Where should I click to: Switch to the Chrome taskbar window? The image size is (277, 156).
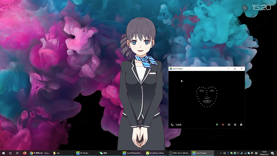(x=40, y=153)
